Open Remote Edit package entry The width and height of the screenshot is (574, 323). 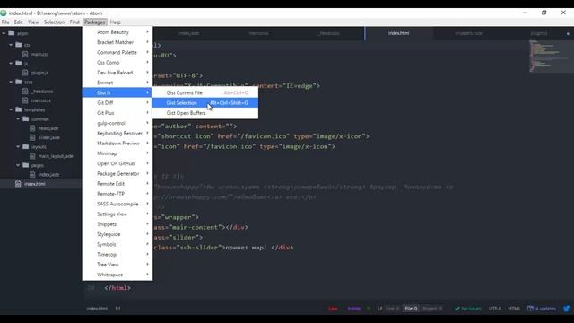pyautogui.click(x=117, y=183)
